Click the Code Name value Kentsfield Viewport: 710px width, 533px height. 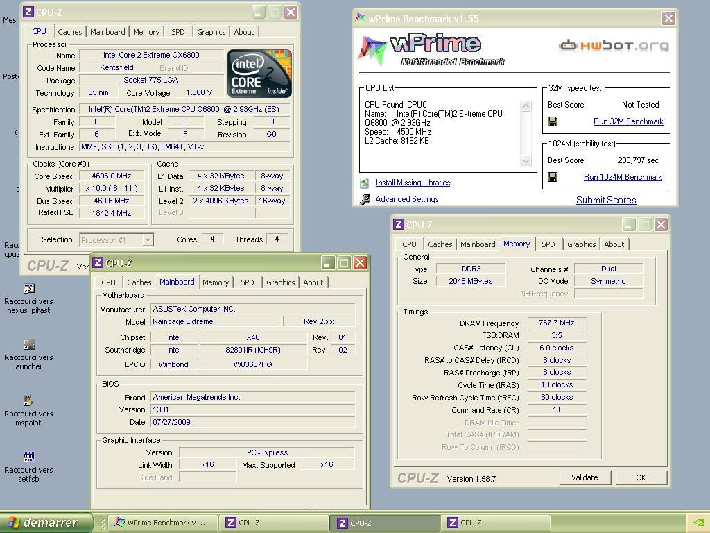point(116,67)
